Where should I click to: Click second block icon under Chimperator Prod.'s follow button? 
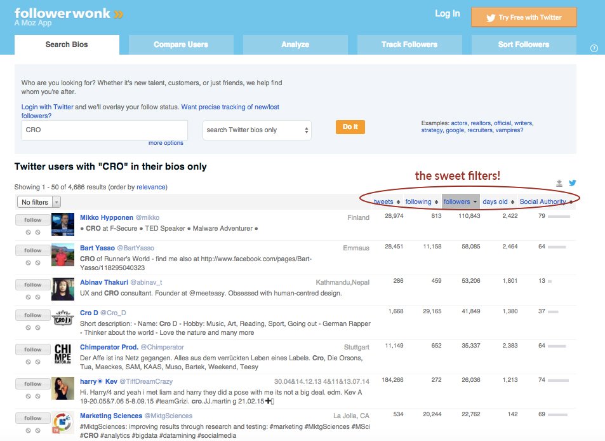click(x=38, y=362)
